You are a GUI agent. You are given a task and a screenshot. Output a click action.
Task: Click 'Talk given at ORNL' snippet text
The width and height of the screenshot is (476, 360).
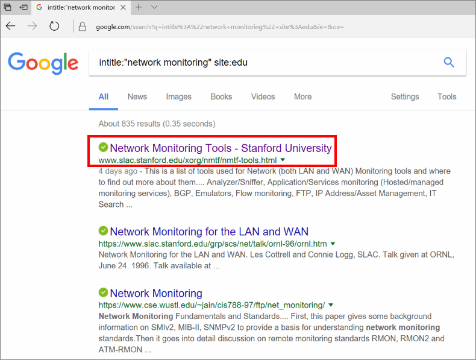click(x=418, y=254)
